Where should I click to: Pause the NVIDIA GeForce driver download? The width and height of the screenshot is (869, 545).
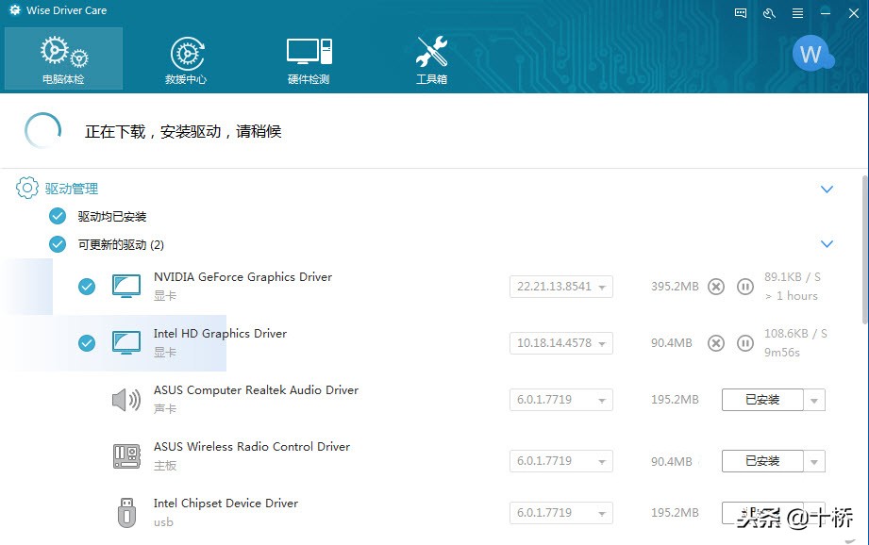point(745,286)
